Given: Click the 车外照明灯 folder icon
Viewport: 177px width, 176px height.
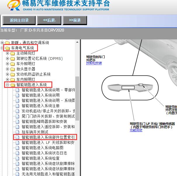Looking at the screenshot, I should [x=13, y=64].
